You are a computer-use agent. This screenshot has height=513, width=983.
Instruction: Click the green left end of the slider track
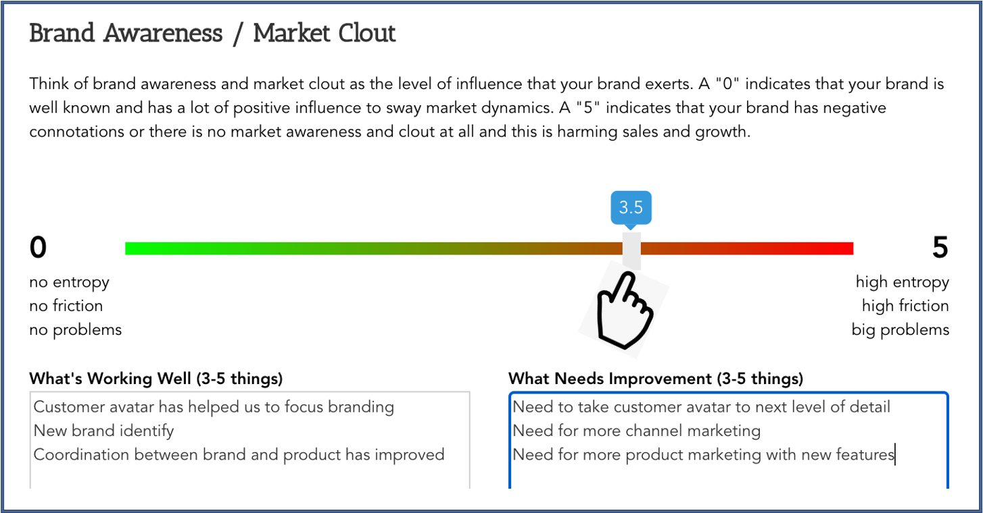coord(135,249)
